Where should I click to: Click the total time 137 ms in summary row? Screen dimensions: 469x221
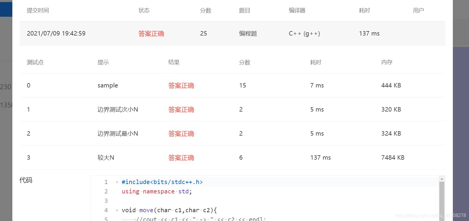coord(369,33)
